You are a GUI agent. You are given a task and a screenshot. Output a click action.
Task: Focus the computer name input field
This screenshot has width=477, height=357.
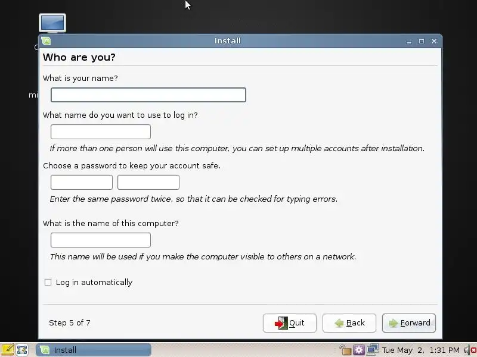100,240
